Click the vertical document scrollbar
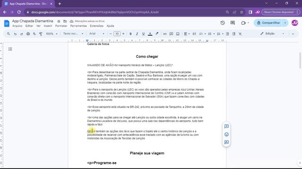Screen dimensions: 302x169 tap(300, 60)
